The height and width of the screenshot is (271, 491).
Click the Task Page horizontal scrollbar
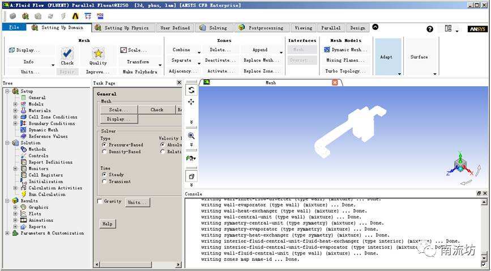tap(138, 264)
